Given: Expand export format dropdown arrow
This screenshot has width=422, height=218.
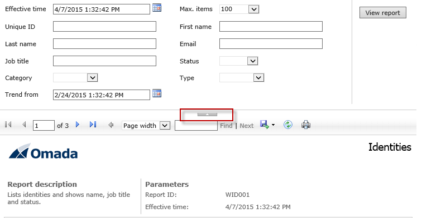Looking at the screenshot, I should coord(273,125).
